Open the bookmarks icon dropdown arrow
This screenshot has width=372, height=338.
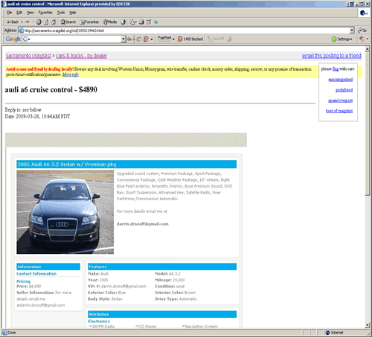pos(152,39)
